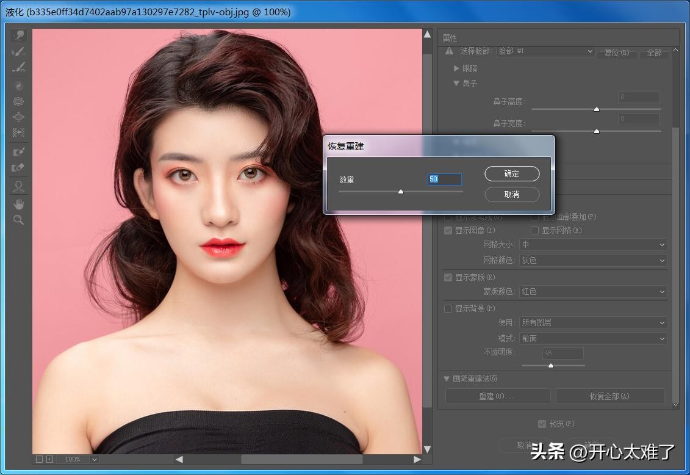This screenshot has width=690, height=475.
Task: Select the Hand tool
Action: [x=19, y=203]
